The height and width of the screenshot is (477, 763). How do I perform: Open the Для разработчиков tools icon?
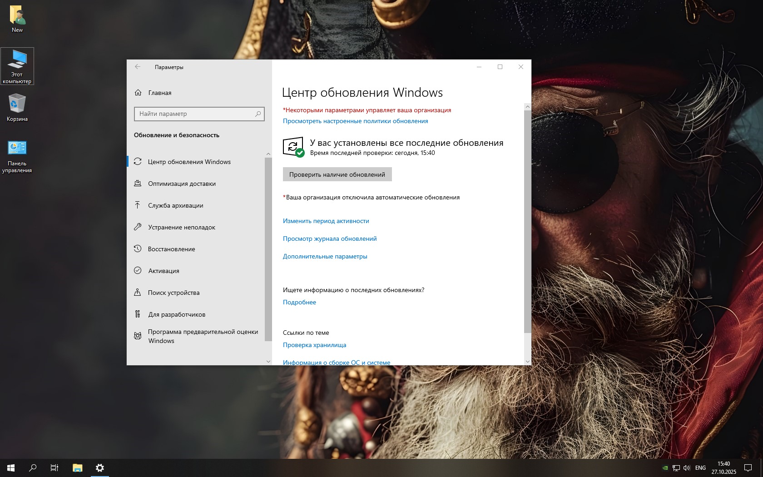[x=138, y=314]
